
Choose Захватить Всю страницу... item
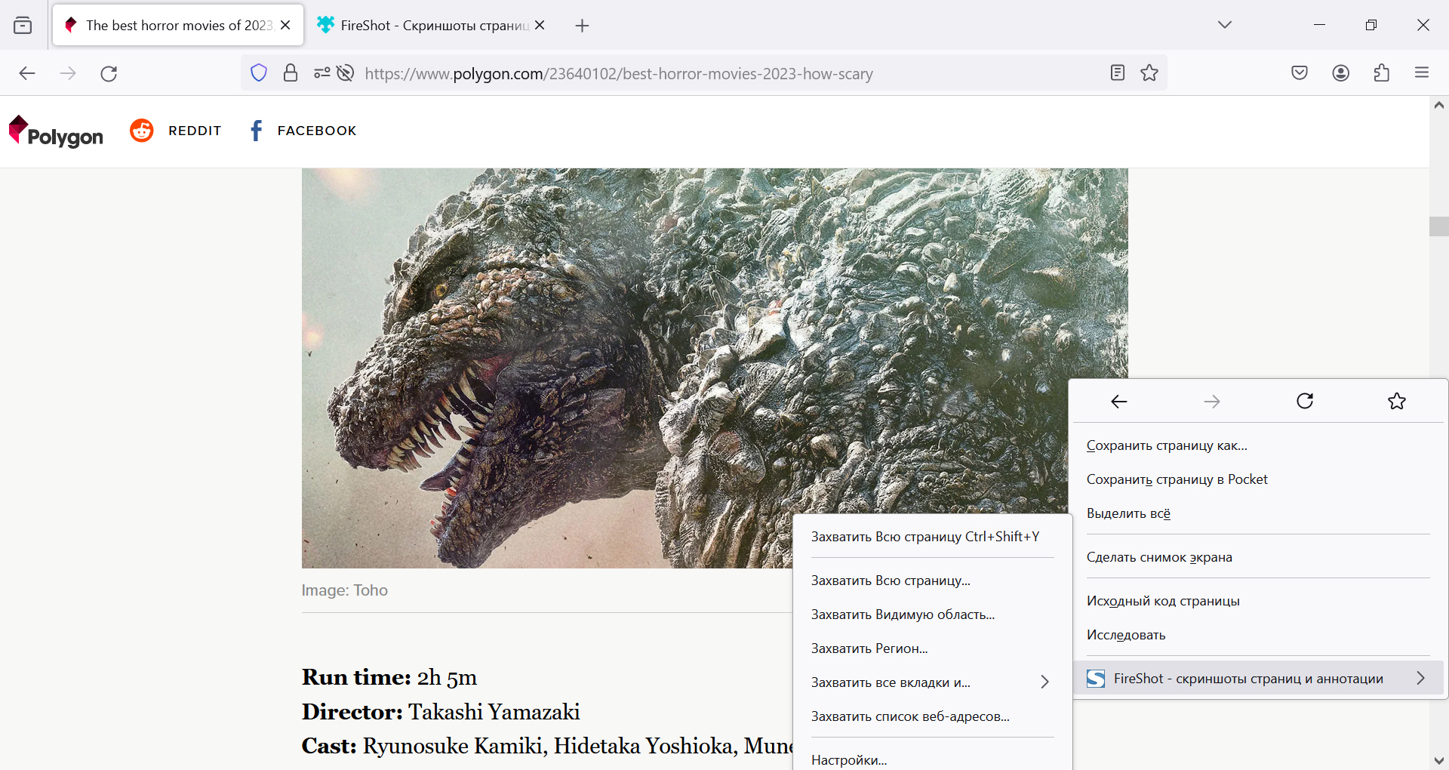click(933, 581)
